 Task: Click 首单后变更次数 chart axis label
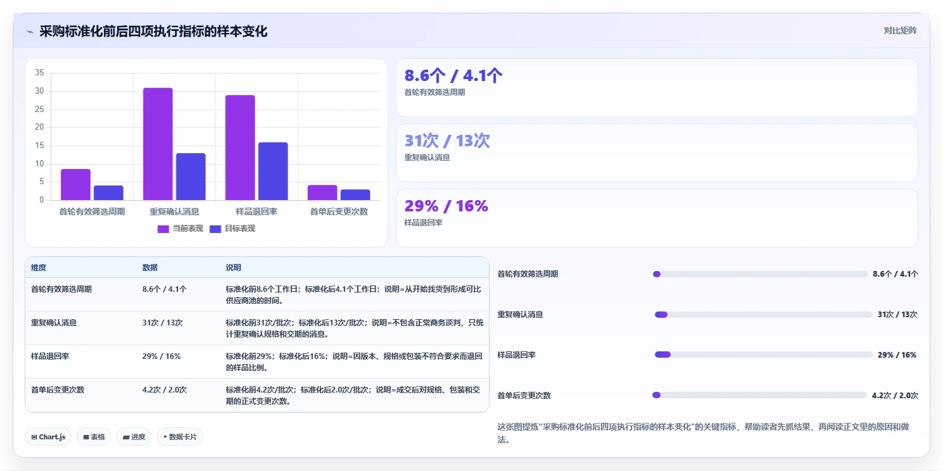coord(339,211)
